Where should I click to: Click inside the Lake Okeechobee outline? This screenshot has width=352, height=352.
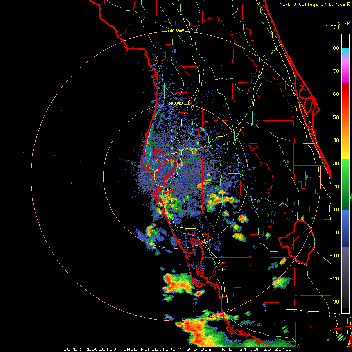click(300, 241)
